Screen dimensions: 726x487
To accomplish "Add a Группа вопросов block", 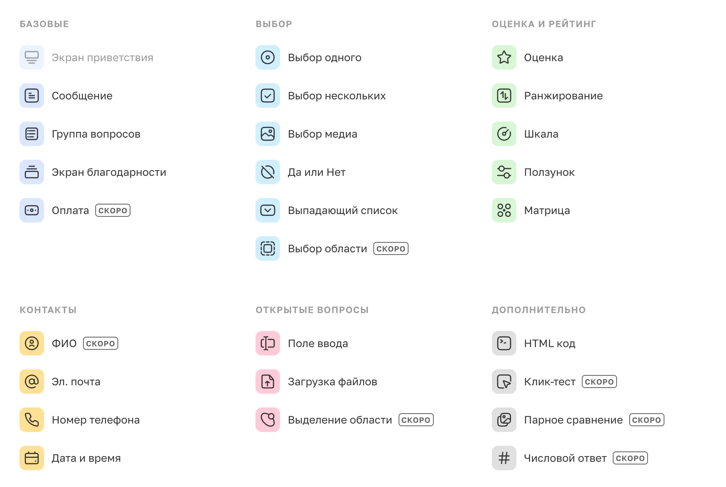I will pyautogui.click(x=96, y=134).
